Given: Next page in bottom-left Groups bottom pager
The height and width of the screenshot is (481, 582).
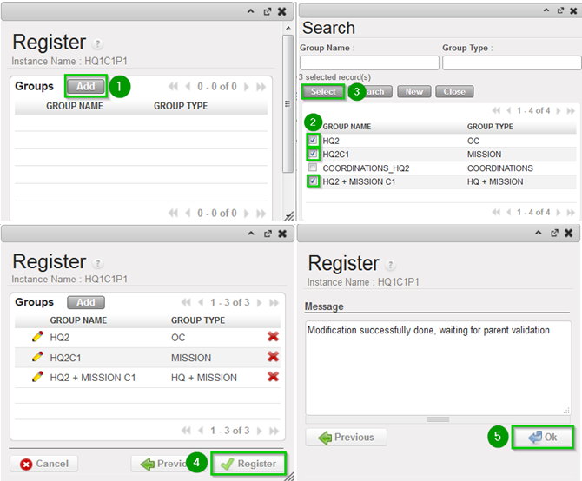Looking at the screenshot, I should point(260,431).
